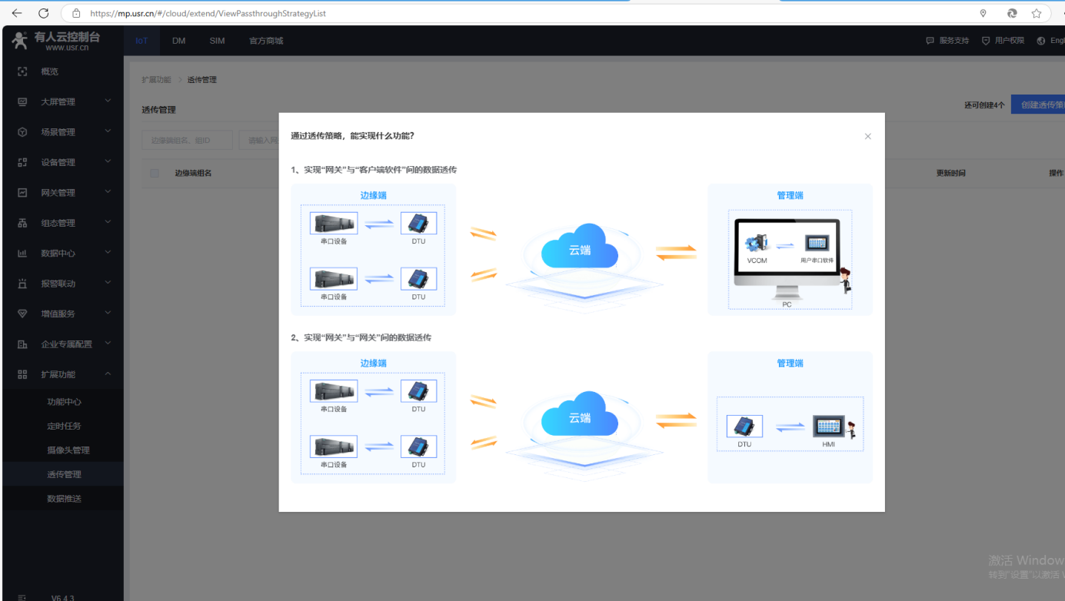Image resolution: width=1065 pixels, height=601 pixels.
Task: Select 定时任务 in the sidebar submenu
Action: (x=64, y=426)
